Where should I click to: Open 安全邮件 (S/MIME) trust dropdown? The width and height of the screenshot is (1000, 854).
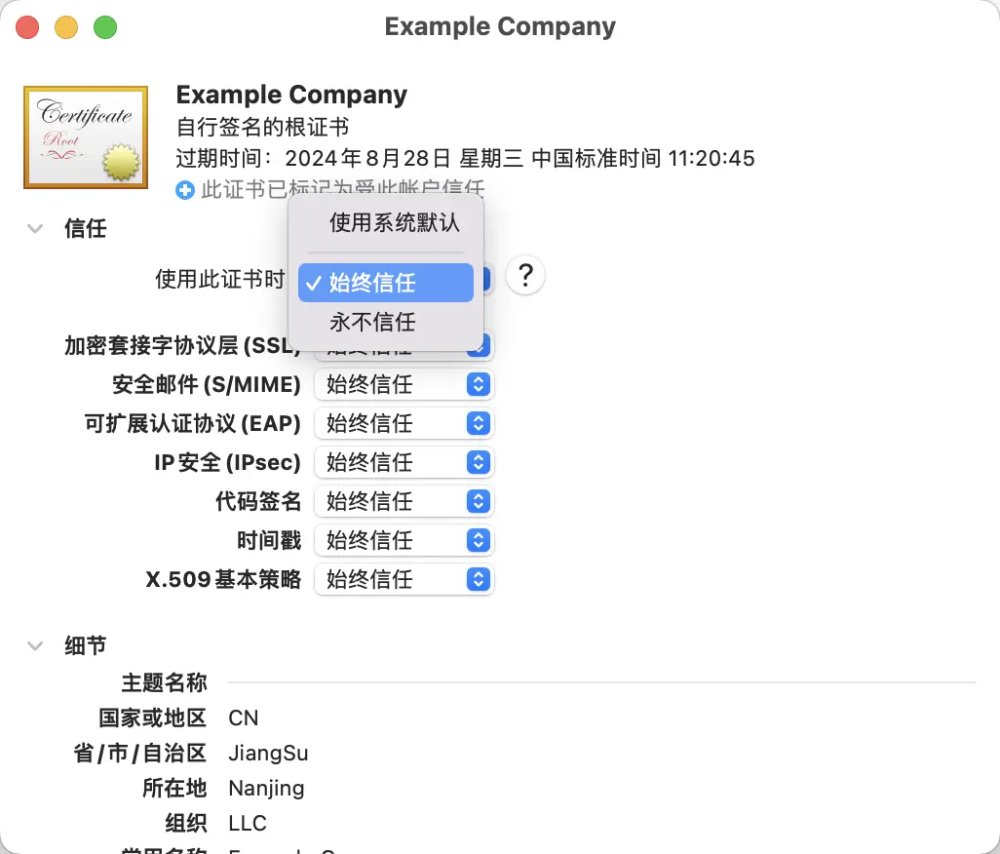pos(404,384)
